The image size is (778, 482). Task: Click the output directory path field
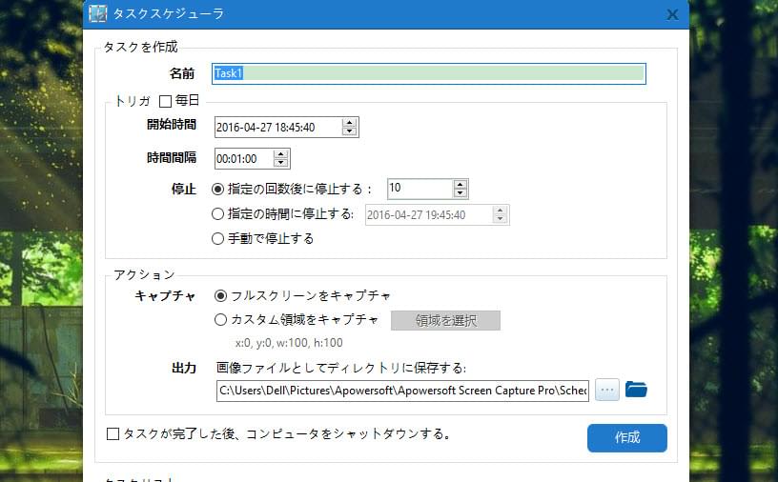402,391
